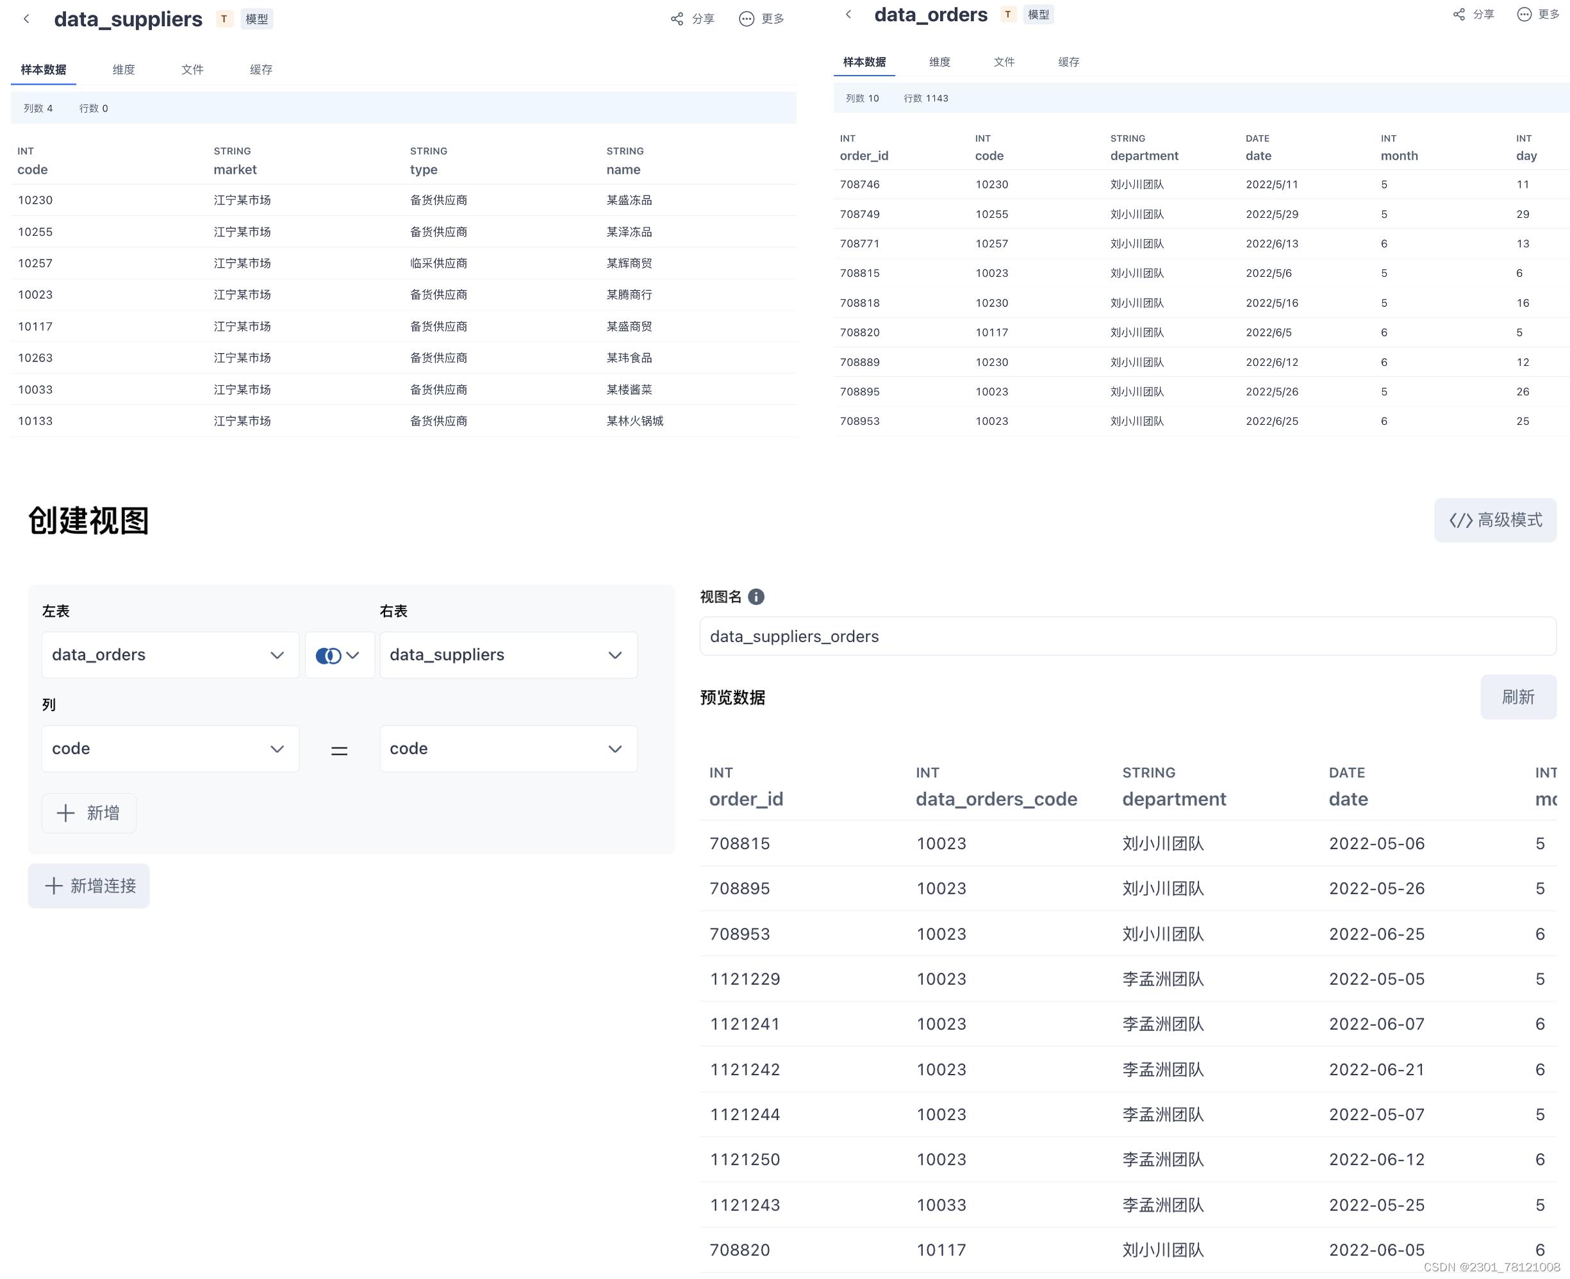Click order 708889 in data_orders table

pyautogui.click(x=860, y=363)
